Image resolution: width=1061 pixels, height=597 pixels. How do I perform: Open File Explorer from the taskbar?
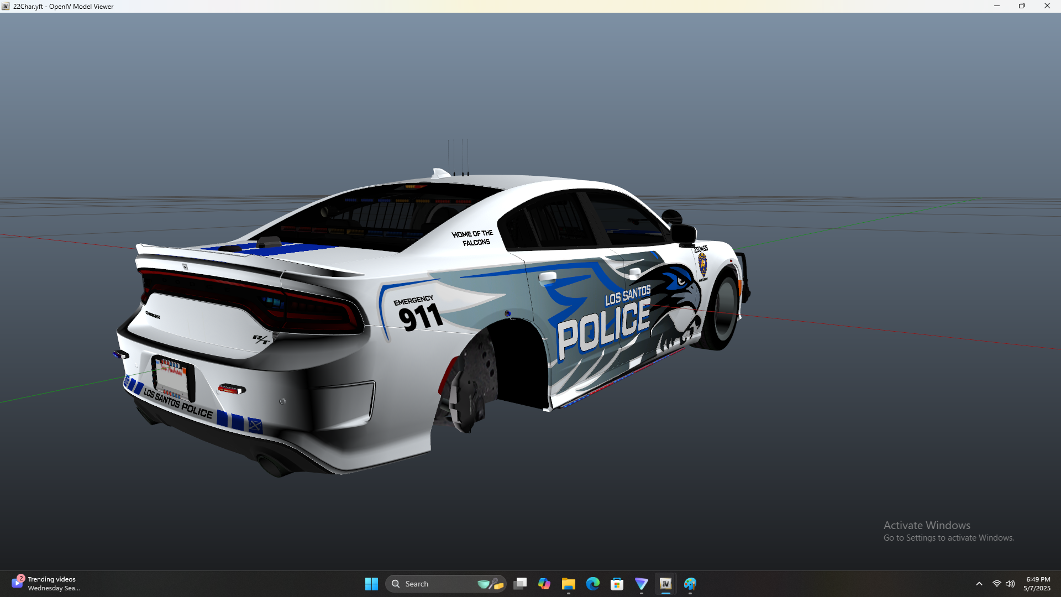click(569, 584)
